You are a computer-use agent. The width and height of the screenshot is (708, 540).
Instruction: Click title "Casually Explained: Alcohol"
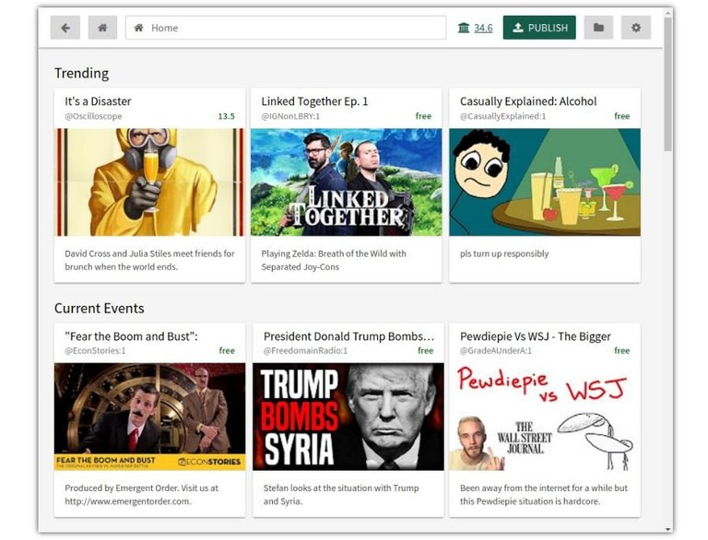pos(528,101)
